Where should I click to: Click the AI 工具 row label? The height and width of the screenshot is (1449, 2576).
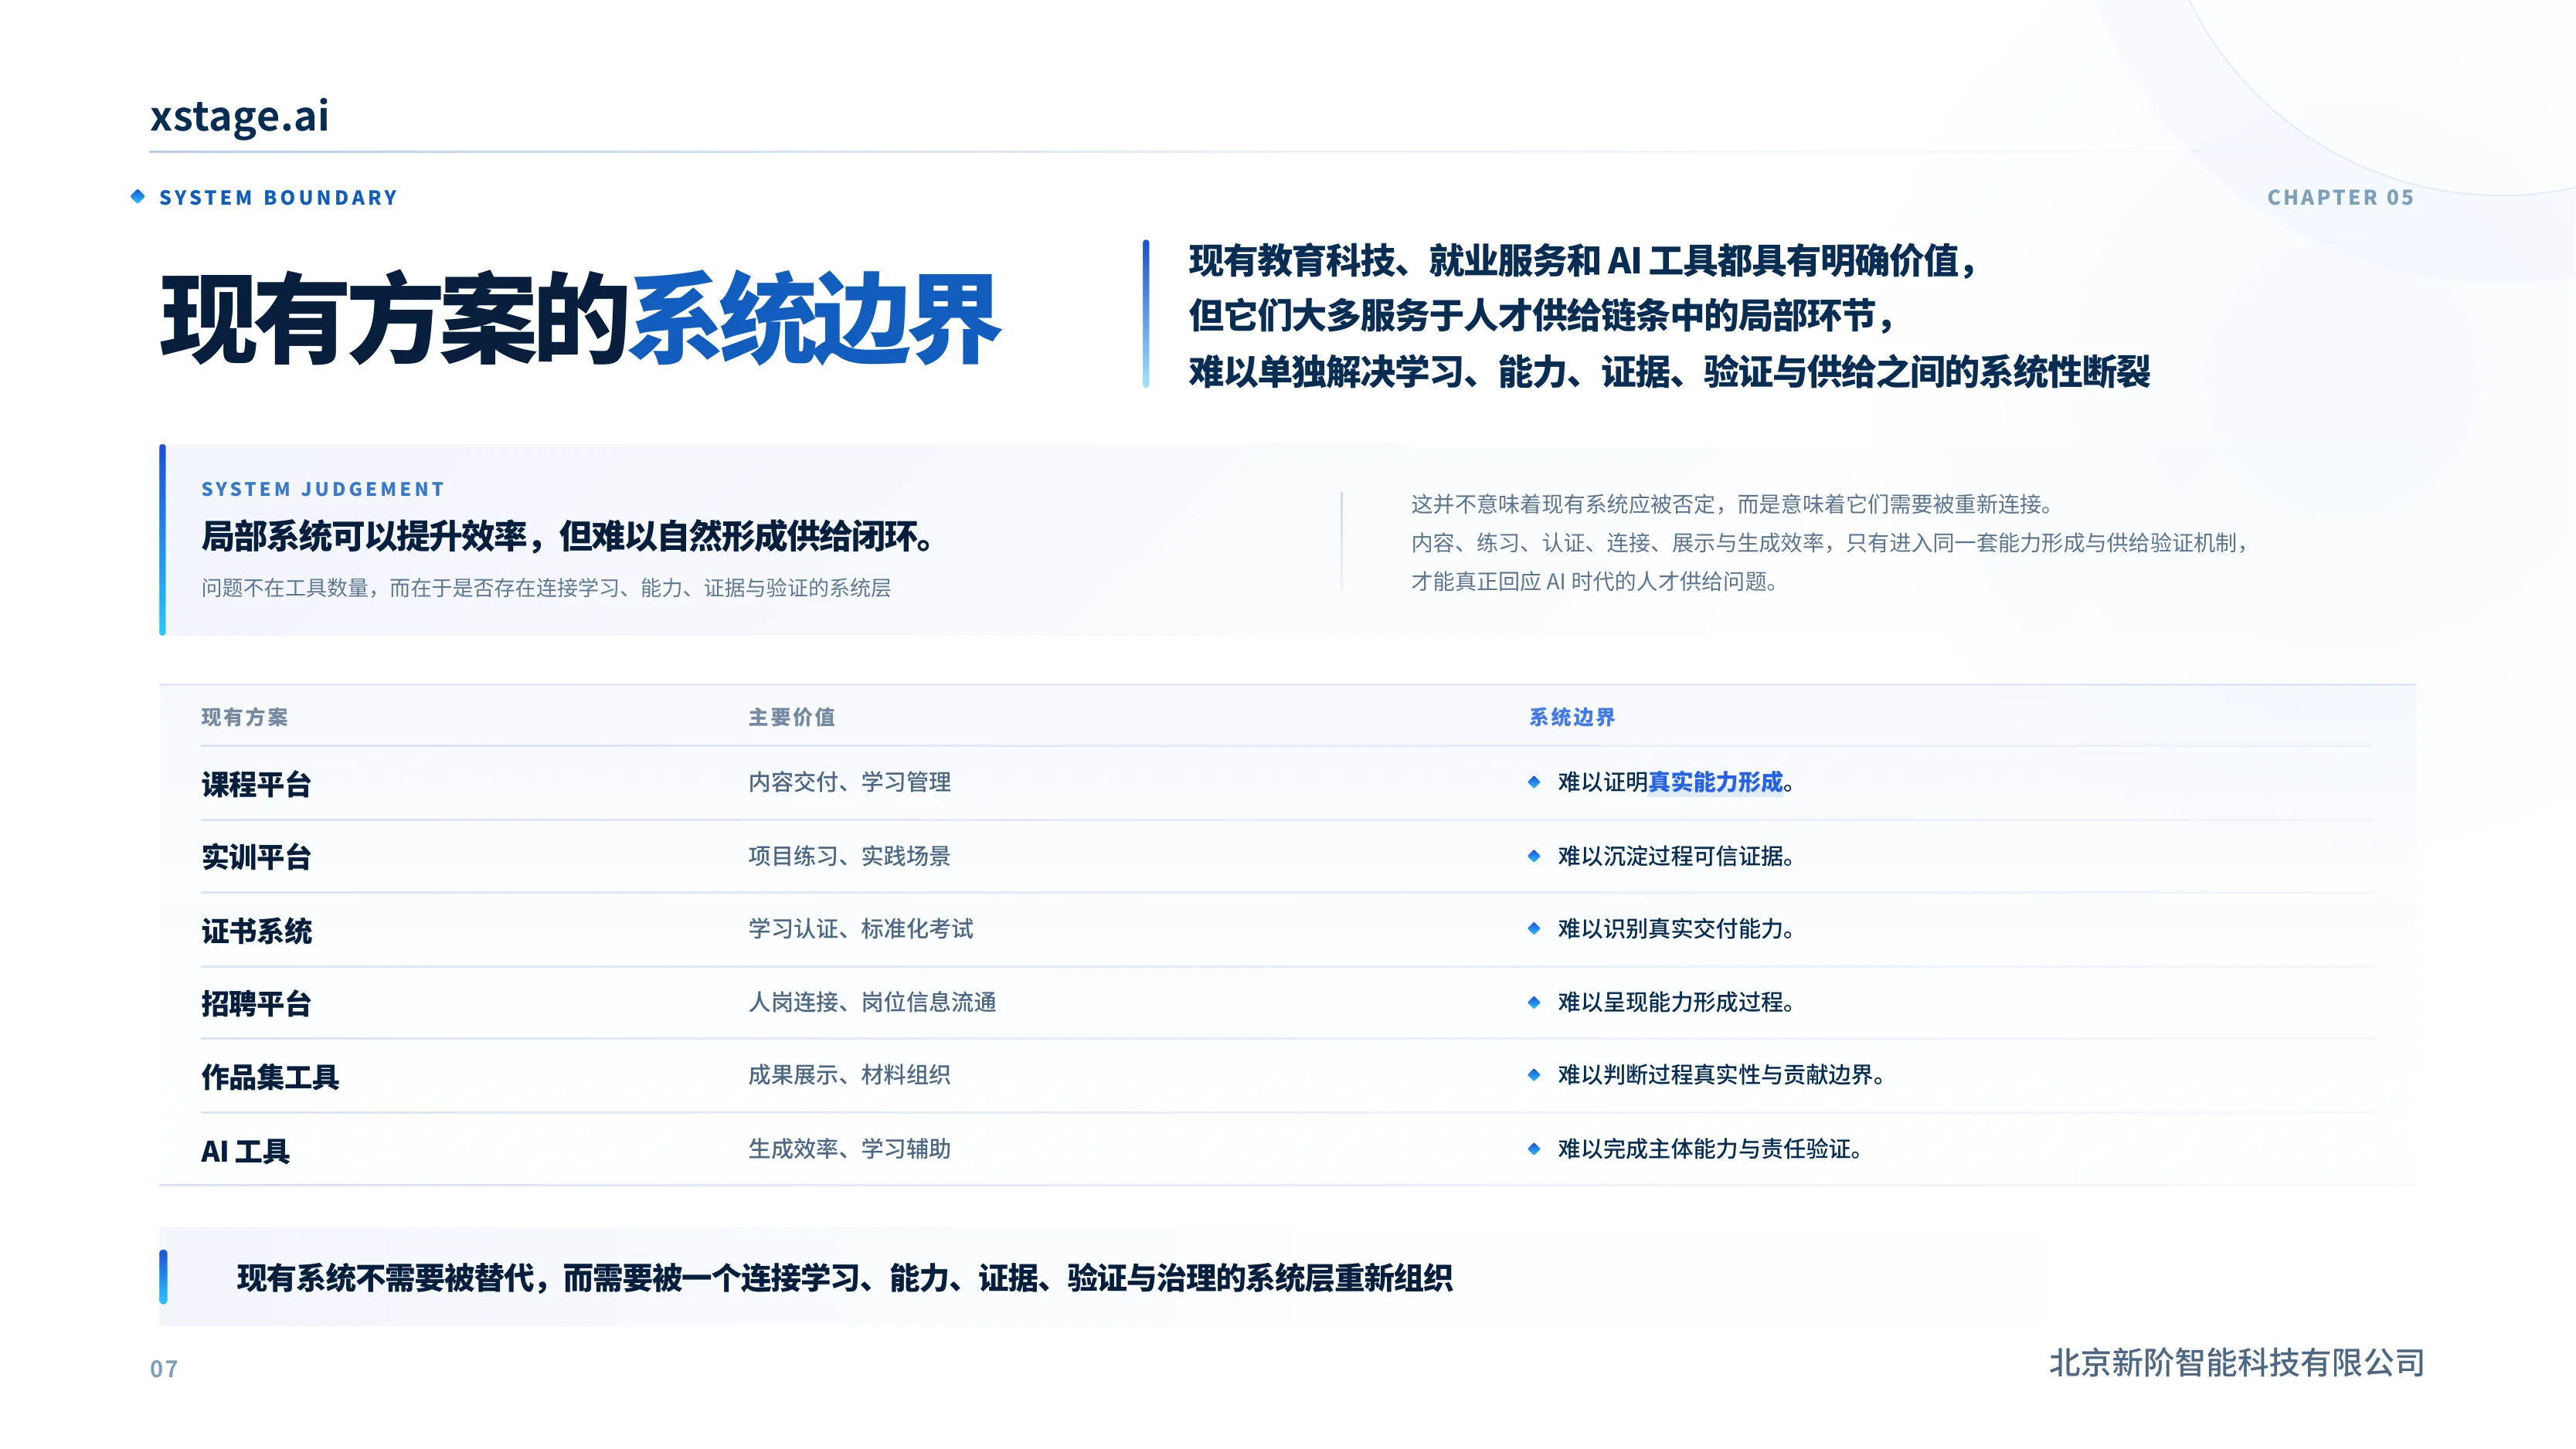pyautogui.click(x=245, y=1151)
